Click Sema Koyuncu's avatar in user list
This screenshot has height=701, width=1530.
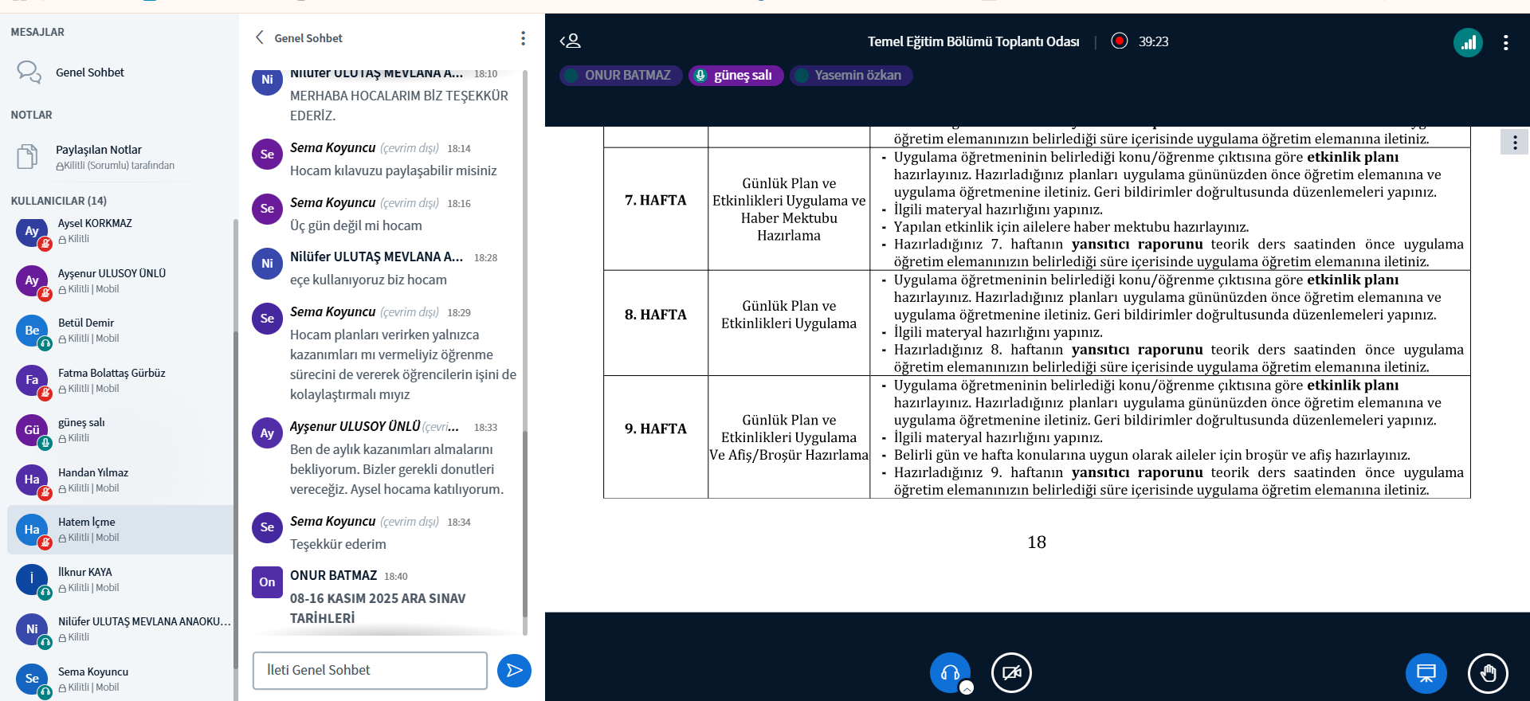[x=32, y=679]
